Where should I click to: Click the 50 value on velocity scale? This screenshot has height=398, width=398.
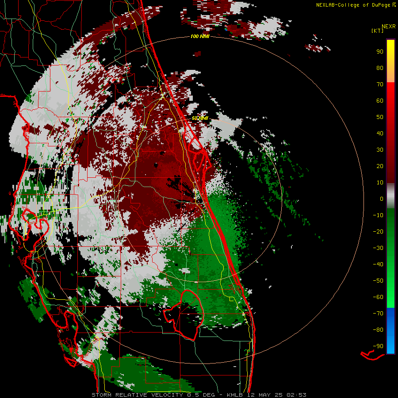click(x=380, y=117)
